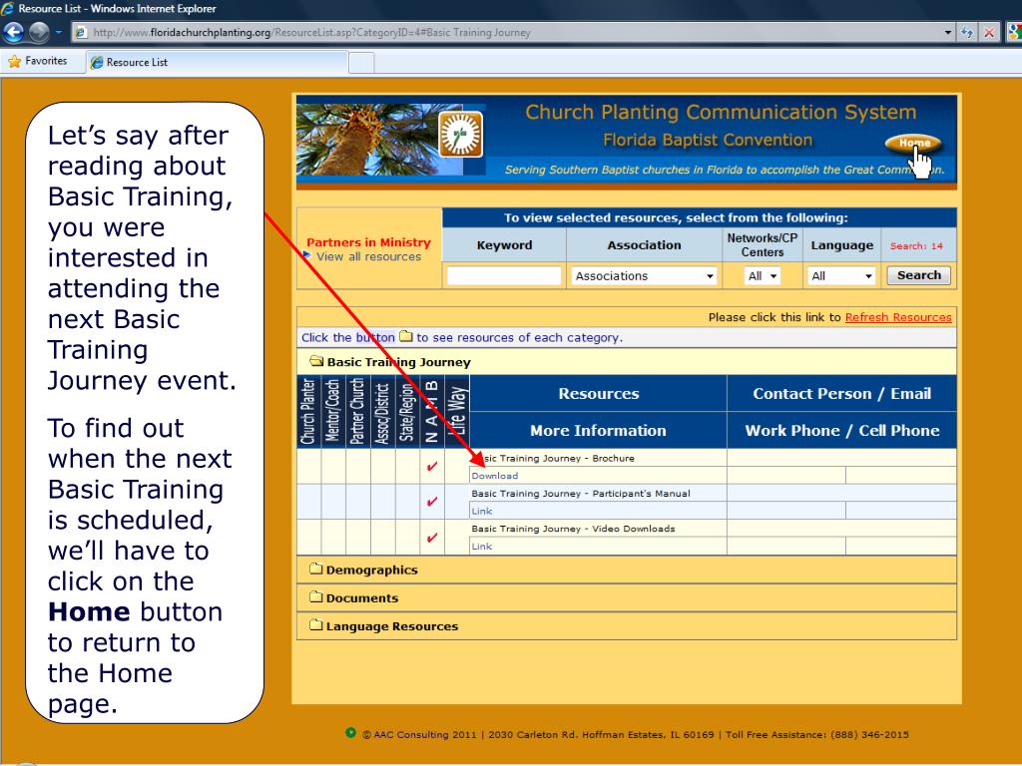The height and width of the screenshot is (766, 1022).
Task: Click the Life Way column header
Action: click(x=457, y=411)
